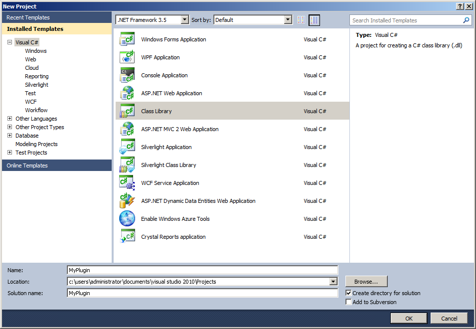Select the "ASP.NET Dynamic Data Entities Web Application" name

(x=198, y=201)
